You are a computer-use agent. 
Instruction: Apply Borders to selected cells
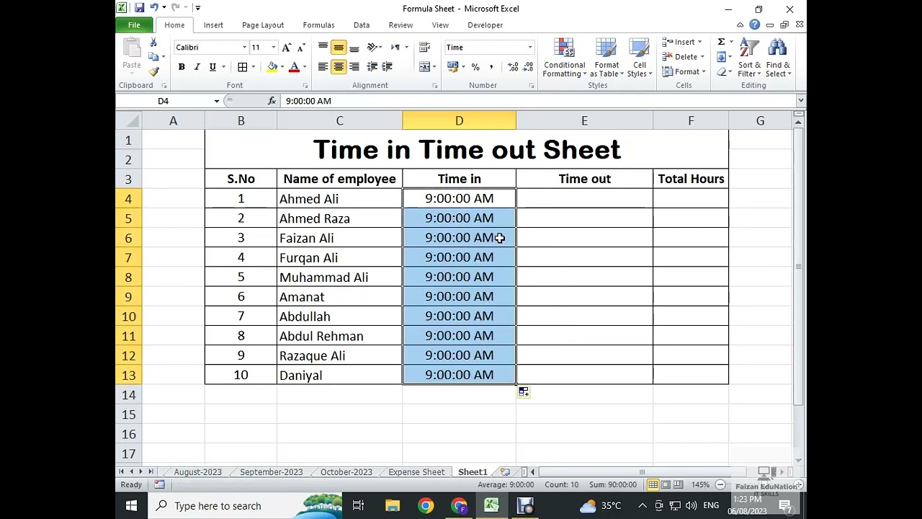243,67
